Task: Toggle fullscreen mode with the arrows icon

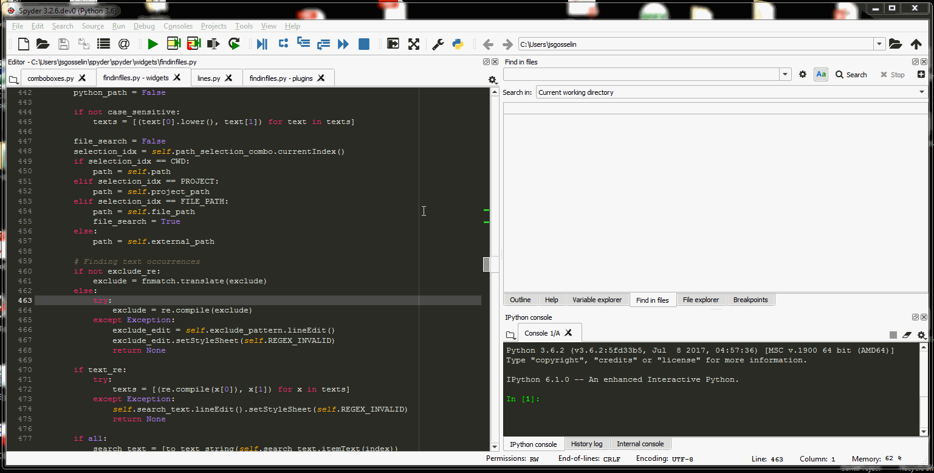Action: click(x=414, y=44)
